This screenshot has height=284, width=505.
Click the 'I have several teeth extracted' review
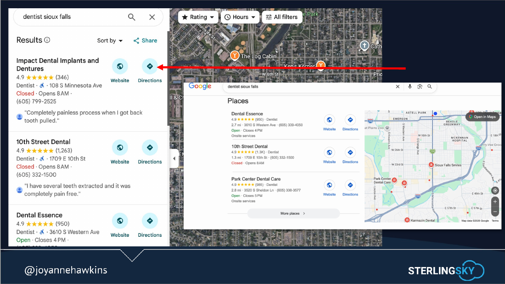pyautogui.click(x=77, y=189)
